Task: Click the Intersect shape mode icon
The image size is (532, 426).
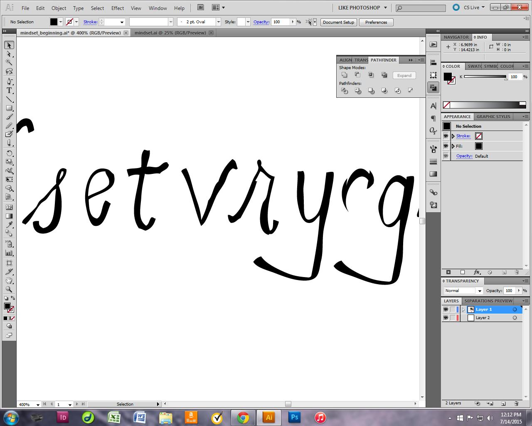Action: point(371,75)
